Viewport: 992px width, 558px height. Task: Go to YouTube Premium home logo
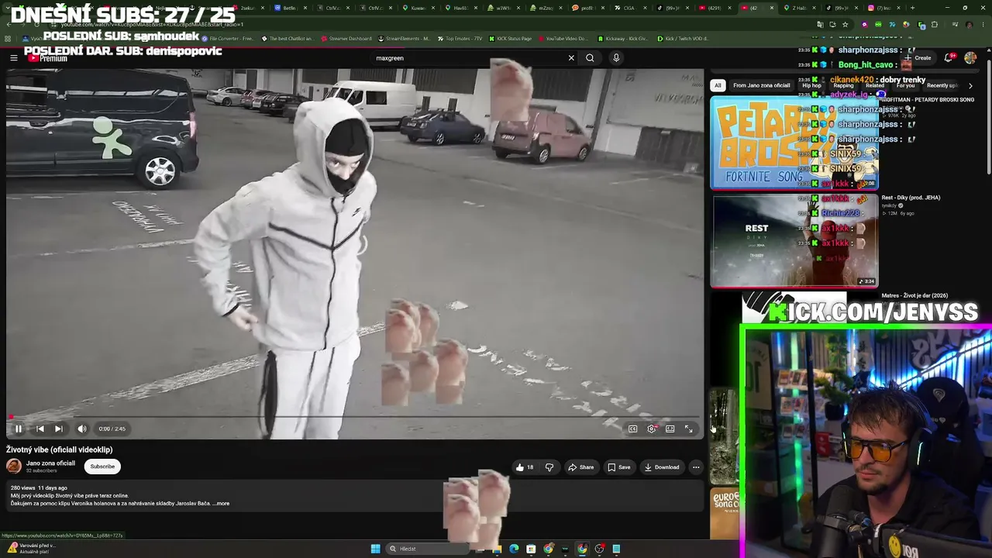tap(48, 58)
